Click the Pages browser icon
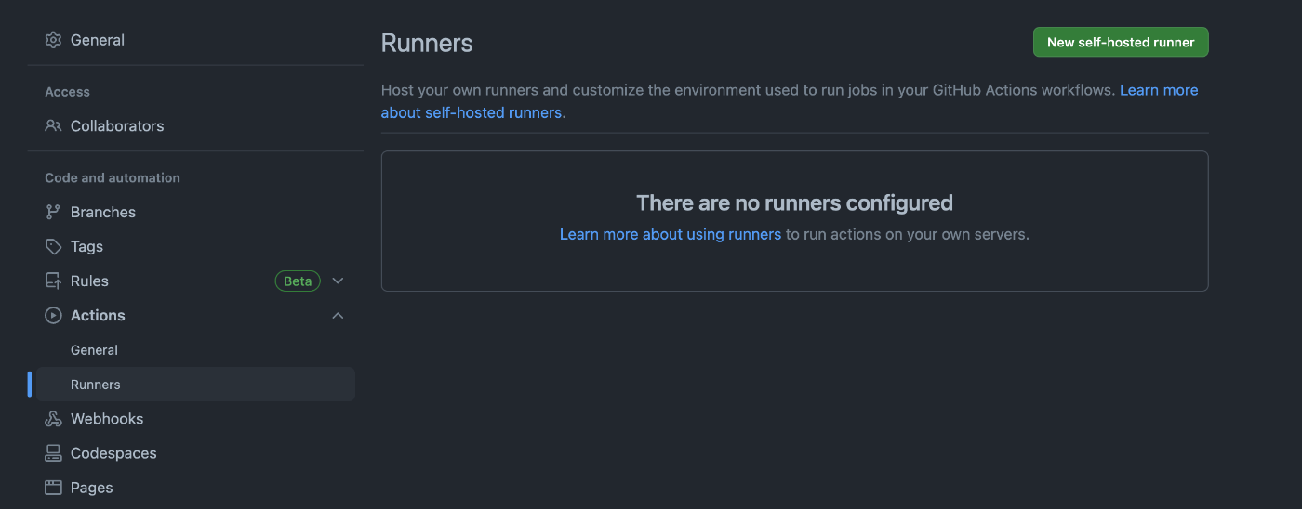Image resolution: width=1302 pixels, height=509 pixels. click(53, 488)
